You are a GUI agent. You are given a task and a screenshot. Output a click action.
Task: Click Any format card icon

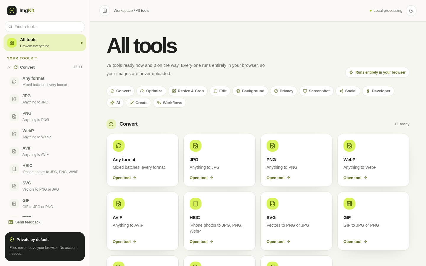pos(119,146)
